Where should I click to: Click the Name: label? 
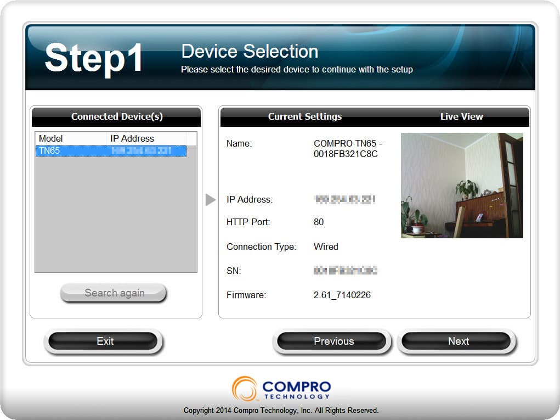[x=239, y=144]
